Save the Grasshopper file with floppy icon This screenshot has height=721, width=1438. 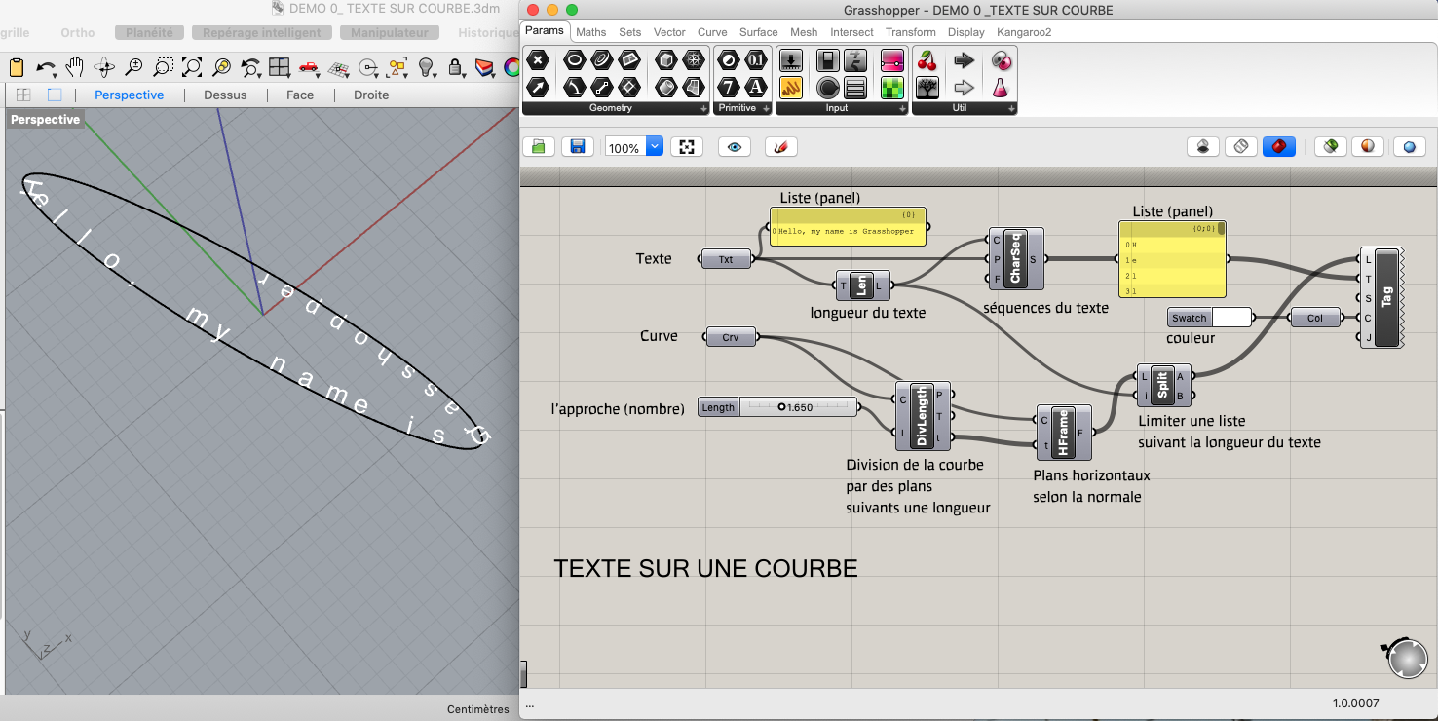coord(577,146)
